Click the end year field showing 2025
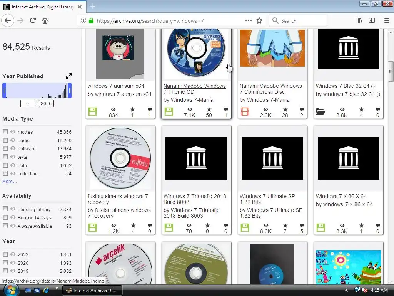The image size is (394, 296). coord(46,103)
